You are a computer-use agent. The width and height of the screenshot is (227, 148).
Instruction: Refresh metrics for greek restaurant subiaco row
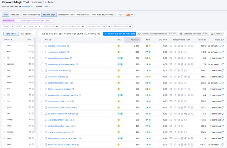[222, 132]
